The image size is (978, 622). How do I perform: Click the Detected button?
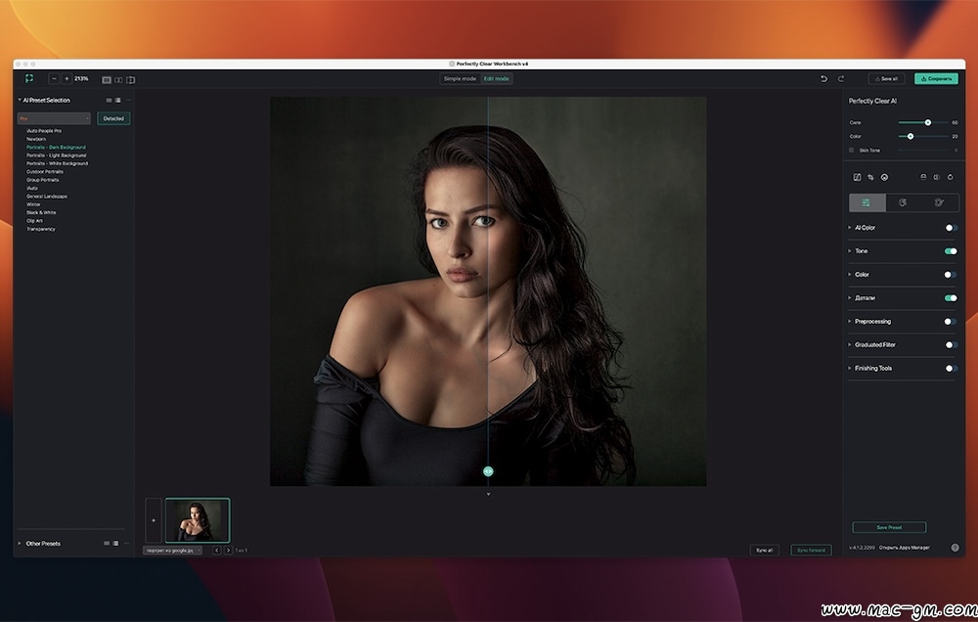113,118
